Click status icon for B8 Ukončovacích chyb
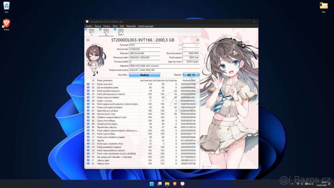This screenshot has width=334, height=188. pyautogui.click(x=88, y=114)
